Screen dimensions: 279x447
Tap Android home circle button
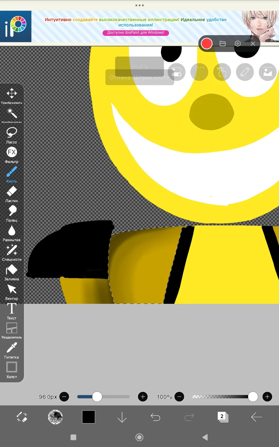click(139, 437)
